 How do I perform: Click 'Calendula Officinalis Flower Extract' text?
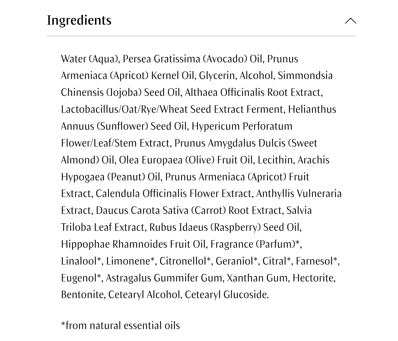(174, 194)
